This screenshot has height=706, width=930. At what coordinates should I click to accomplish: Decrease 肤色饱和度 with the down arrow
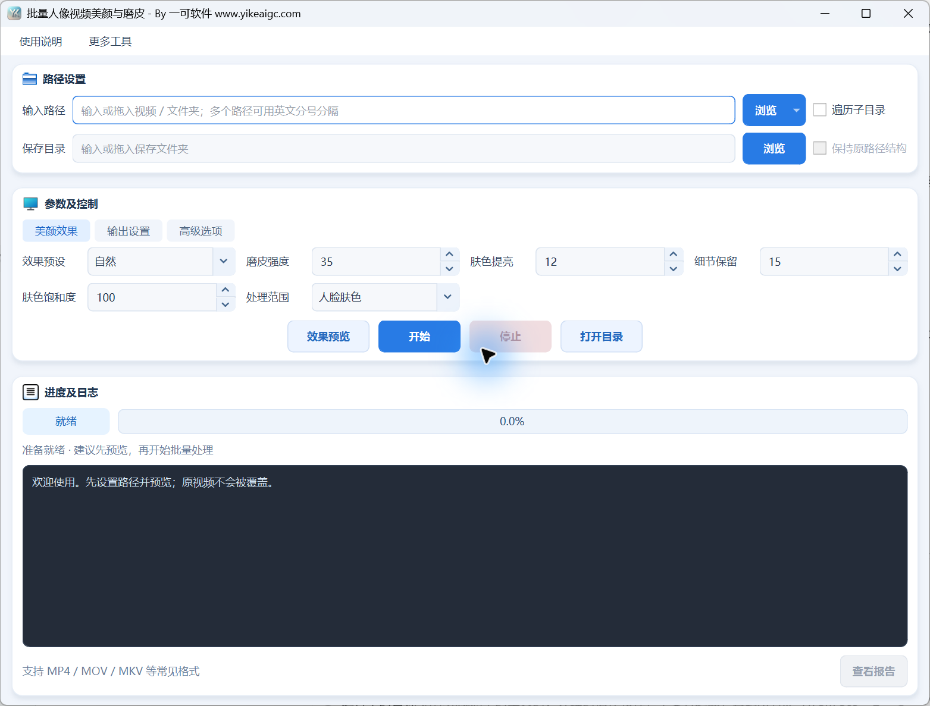point(225,305)
